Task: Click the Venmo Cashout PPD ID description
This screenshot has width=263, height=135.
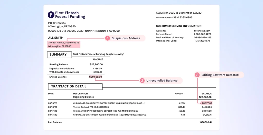Action: click(x=91, y=107)
